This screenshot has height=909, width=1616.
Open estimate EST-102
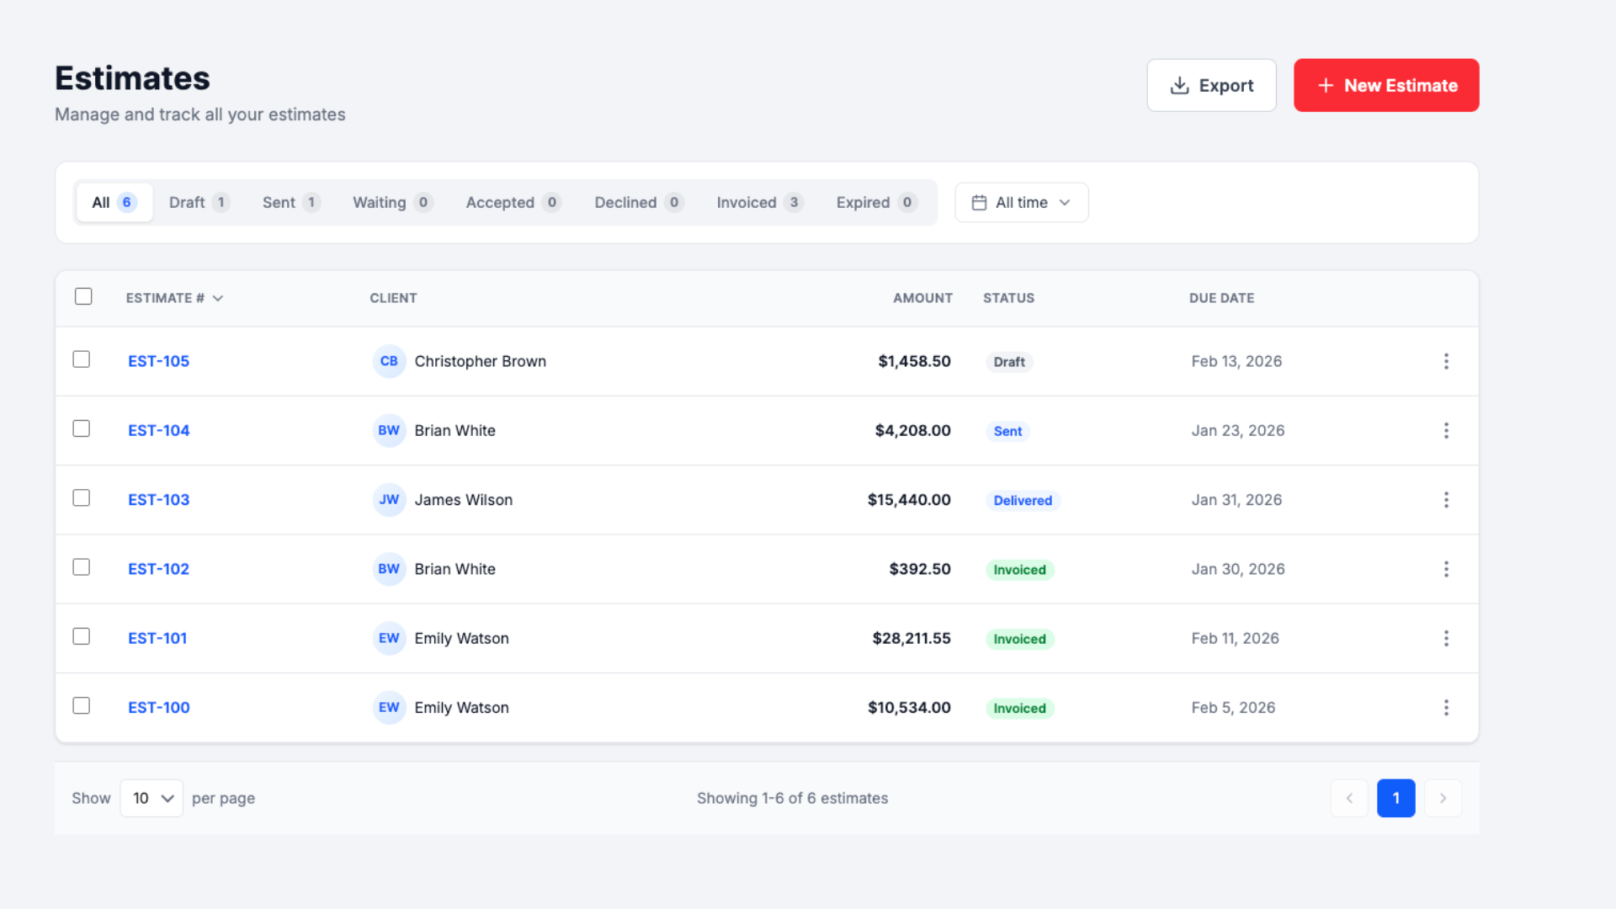pos(158,568)
